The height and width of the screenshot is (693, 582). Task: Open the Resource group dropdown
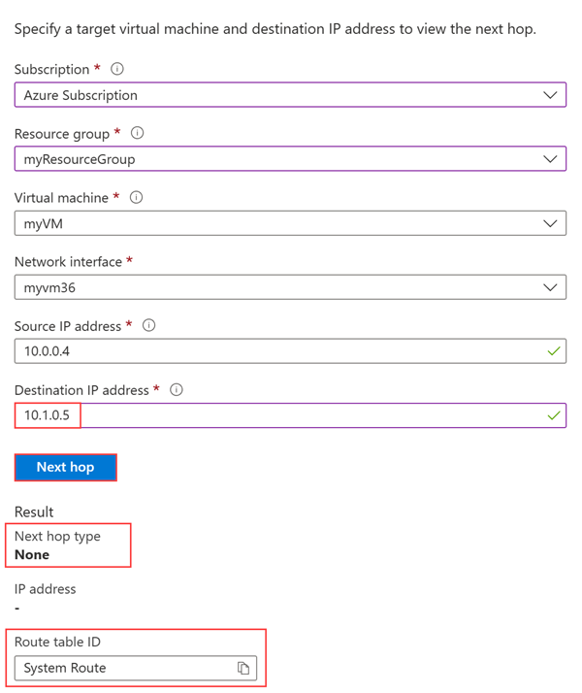pyautogui.click(x=290, y=158)
